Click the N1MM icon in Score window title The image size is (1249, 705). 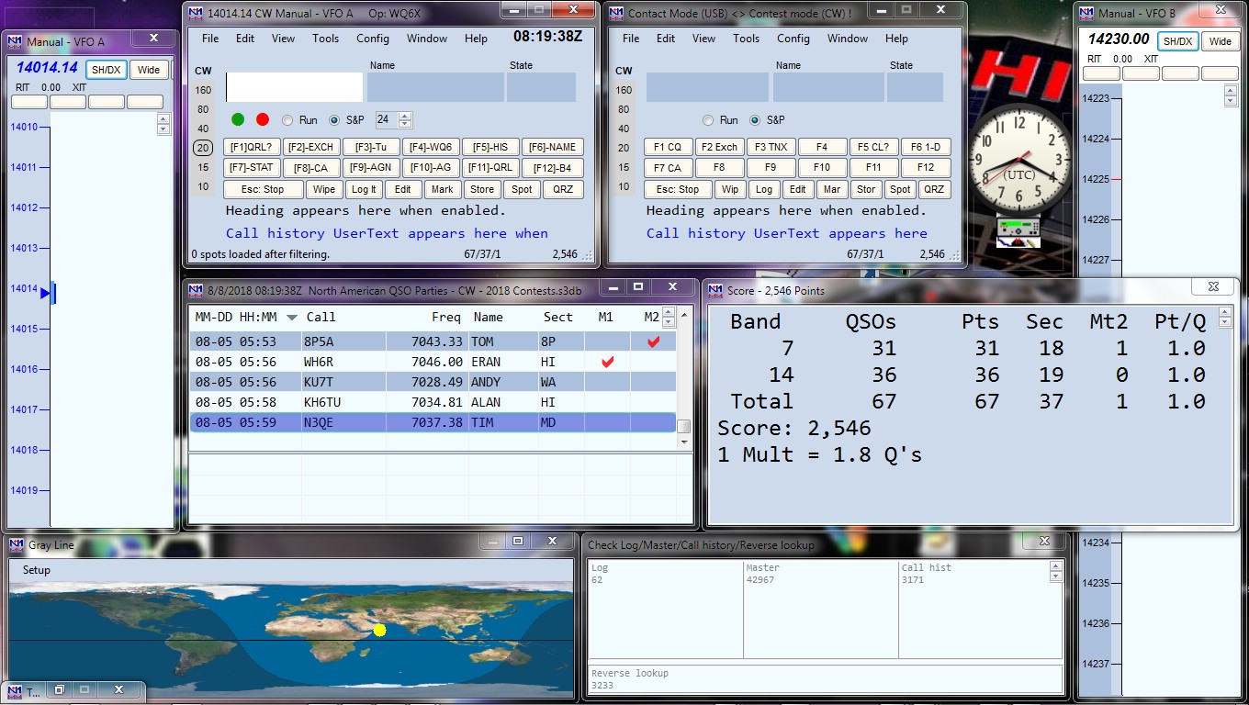pyautogui.click(x=715, y=290)
